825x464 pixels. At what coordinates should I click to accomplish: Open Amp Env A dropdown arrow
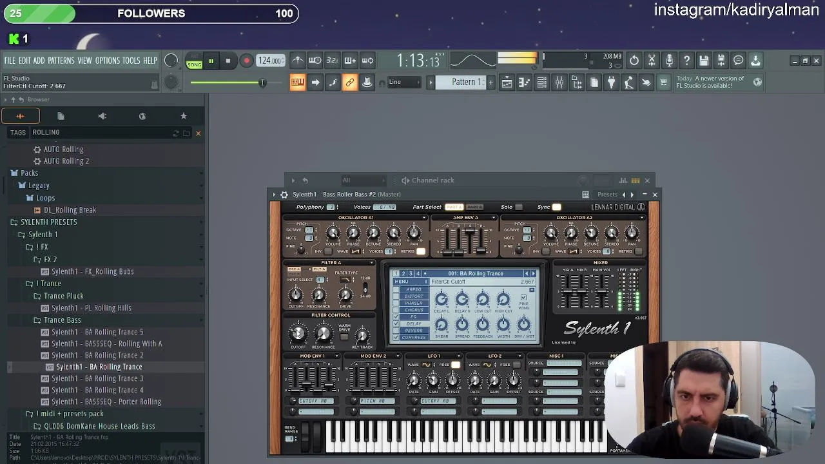(494, 218)
